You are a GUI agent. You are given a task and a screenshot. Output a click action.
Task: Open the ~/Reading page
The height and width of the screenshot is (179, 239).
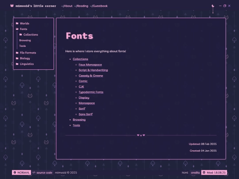(81, 6)
